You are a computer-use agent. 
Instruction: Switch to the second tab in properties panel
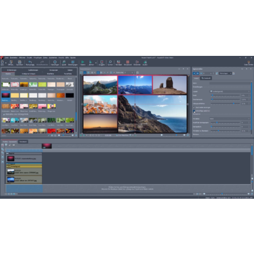coord(206,78)
